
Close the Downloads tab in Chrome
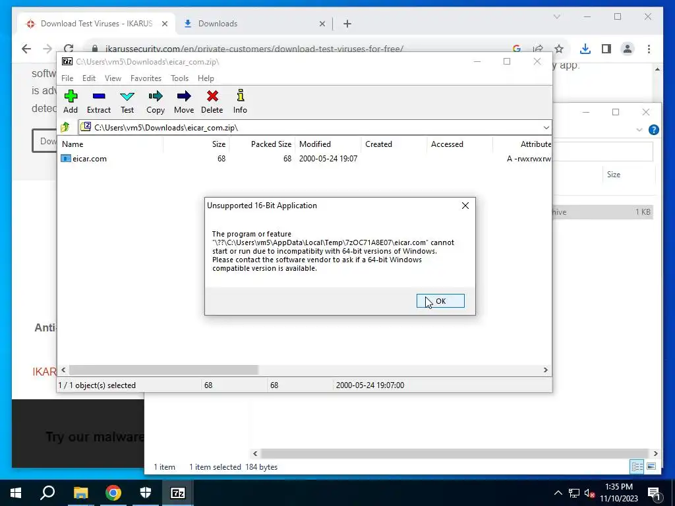322,24
